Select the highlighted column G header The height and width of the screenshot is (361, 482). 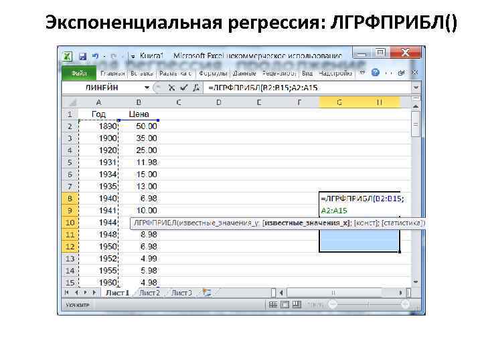tap(339, 102)
